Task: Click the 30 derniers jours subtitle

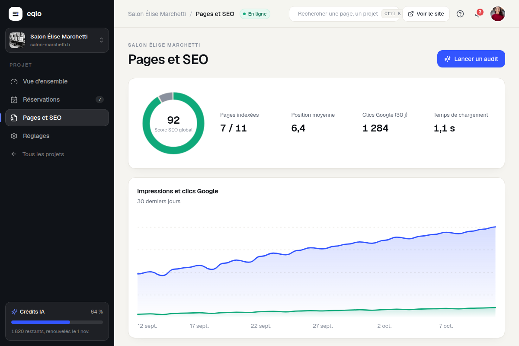Action: click(159, 202)
